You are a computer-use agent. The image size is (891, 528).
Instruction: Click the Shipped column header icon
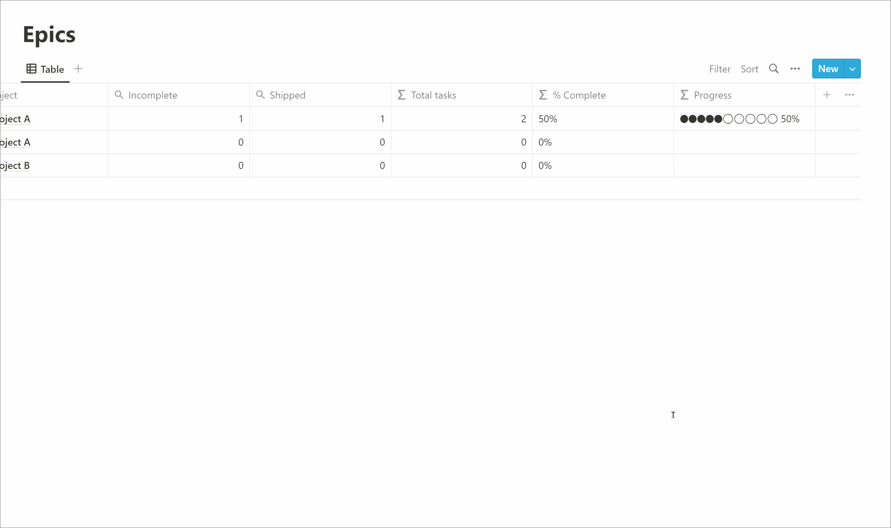pyautogui.click(x=260, y=95)
